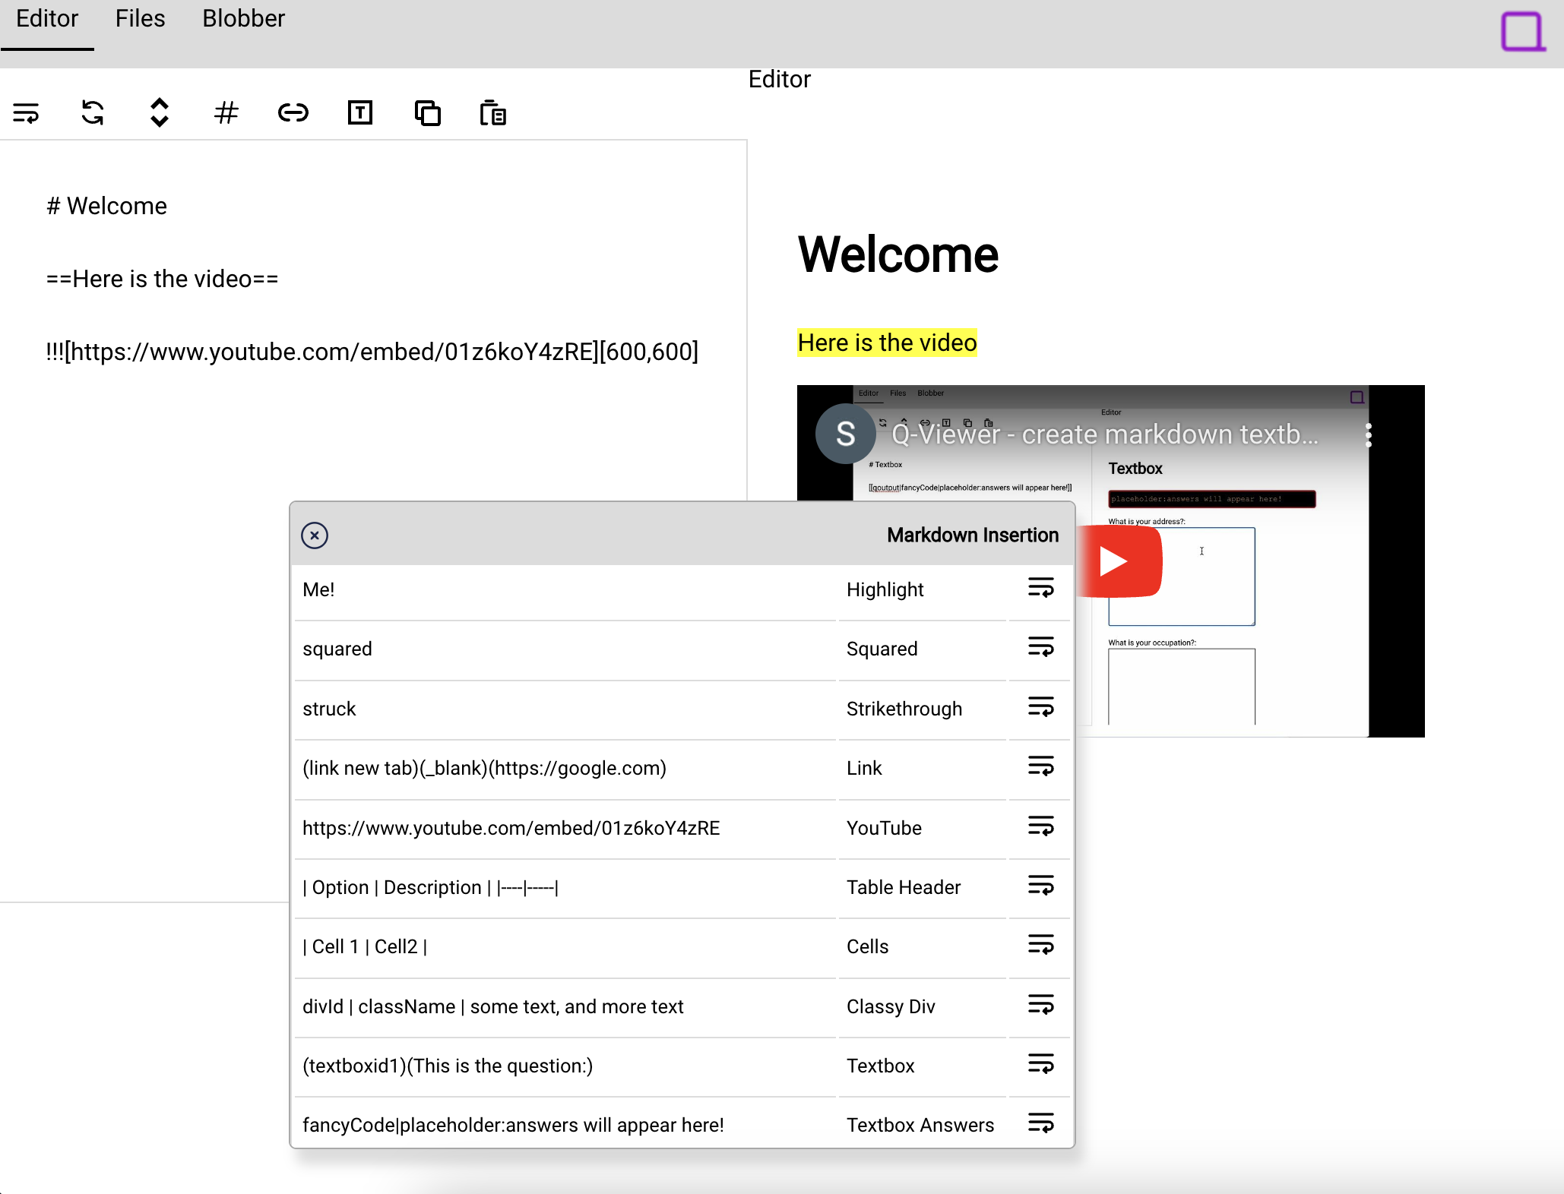Expand the Classy Div row options

pyautogui.click(x=1040, y=1006)
